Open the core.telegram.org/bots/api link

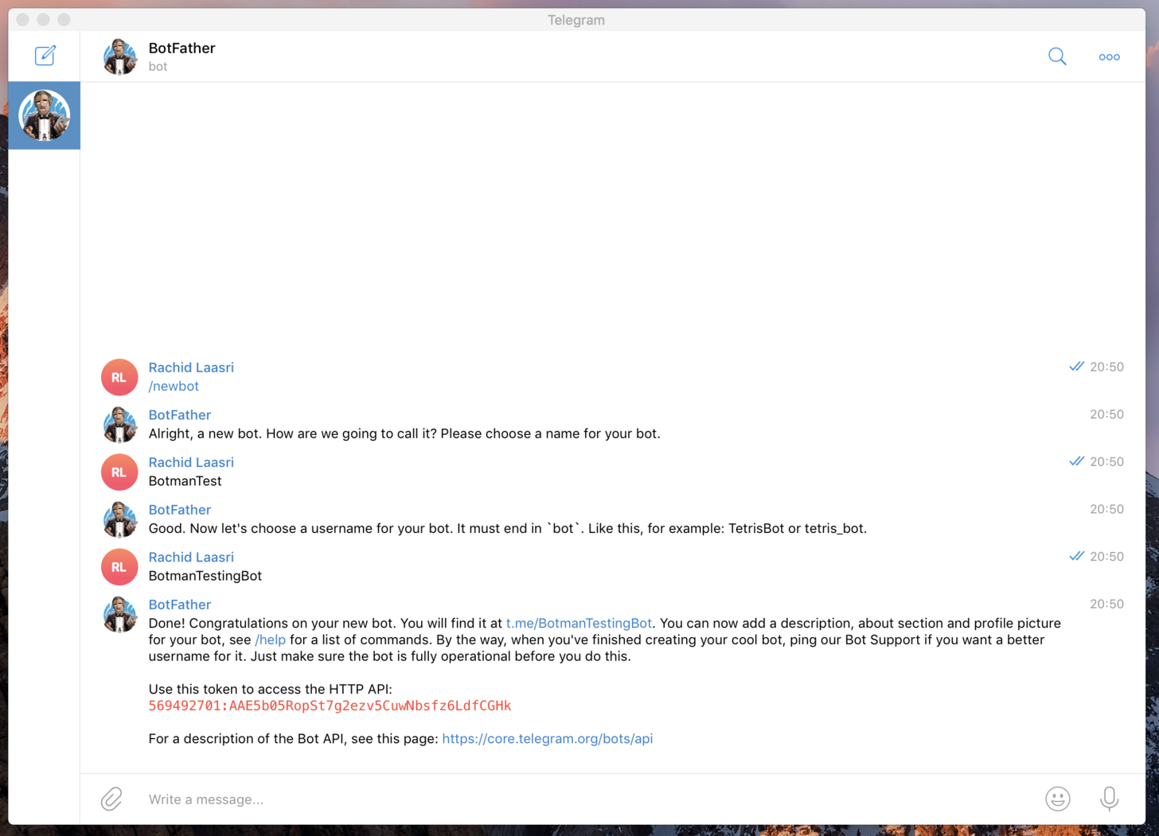548,738
